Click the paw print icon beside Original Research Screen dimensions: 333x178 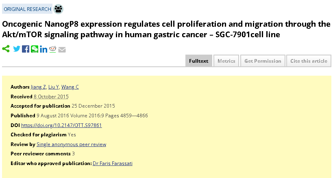pos(58,9)
